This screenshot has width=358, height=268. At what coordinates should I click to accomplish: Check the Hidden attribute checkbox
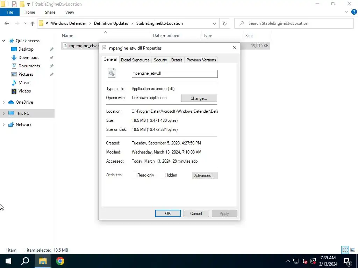tap(162, 175)
